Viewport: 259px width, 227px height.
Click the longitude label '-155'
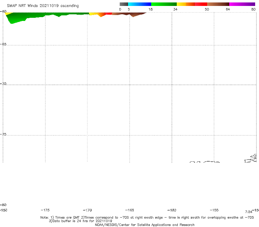[x=214, y=210]
